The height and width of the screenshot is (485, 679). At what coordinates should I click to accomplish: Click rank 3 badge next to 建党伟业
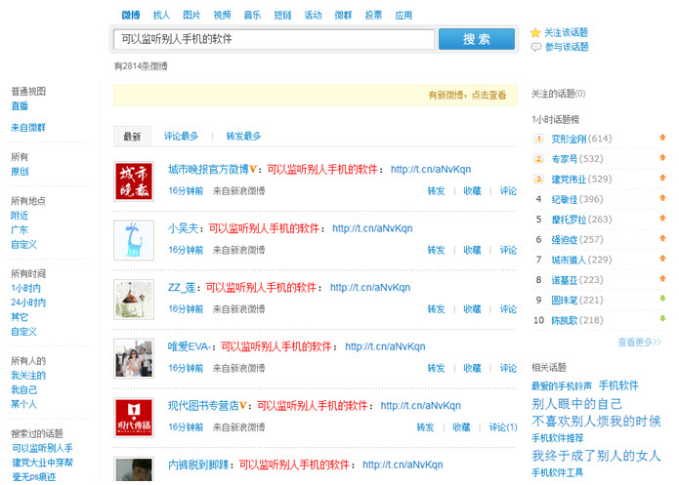pyautogui.click(x=538, y=179)
